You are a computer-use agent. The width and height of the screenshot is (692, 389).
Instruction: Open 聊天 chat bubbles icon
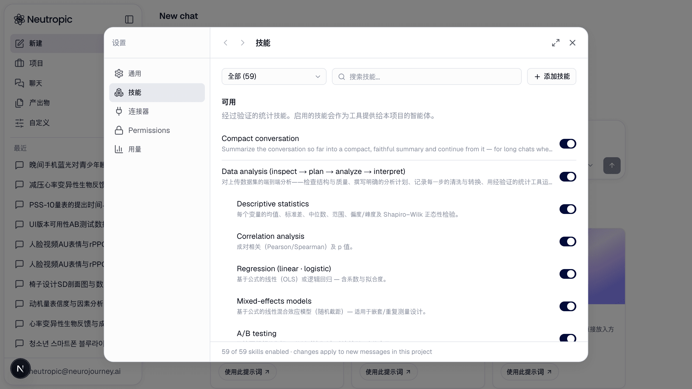[19, 83]
